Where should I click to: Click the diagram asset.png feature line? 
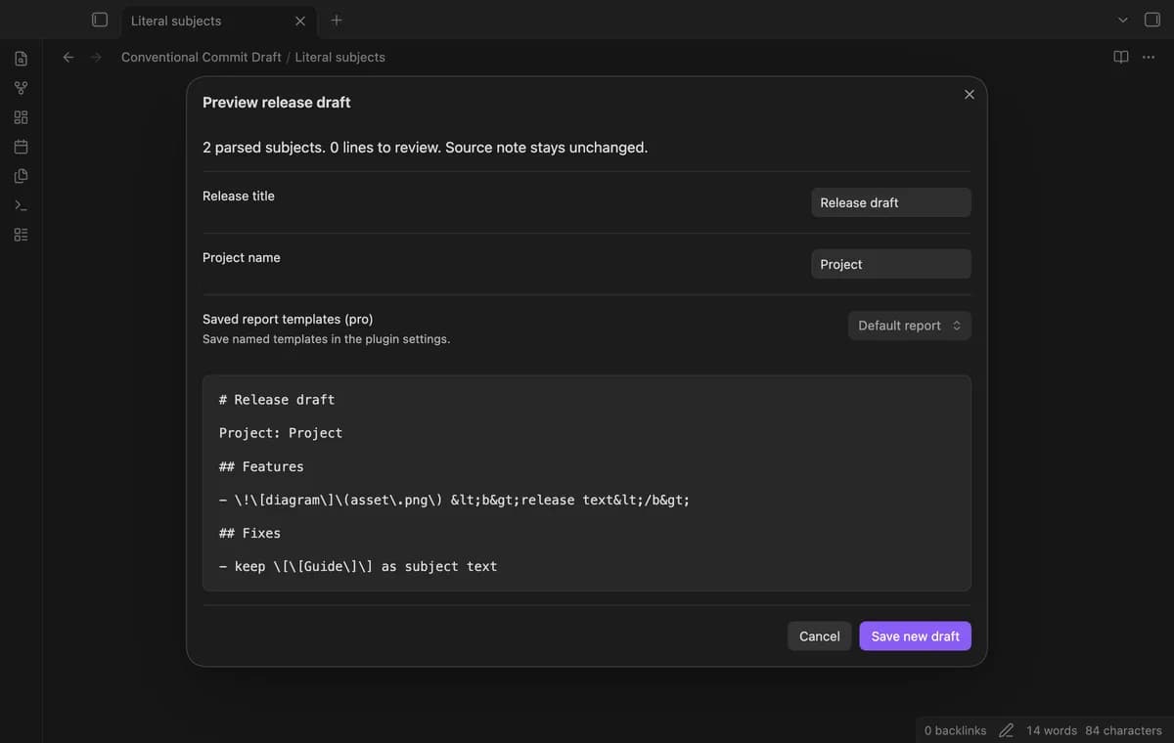click(x=455, y=500)
